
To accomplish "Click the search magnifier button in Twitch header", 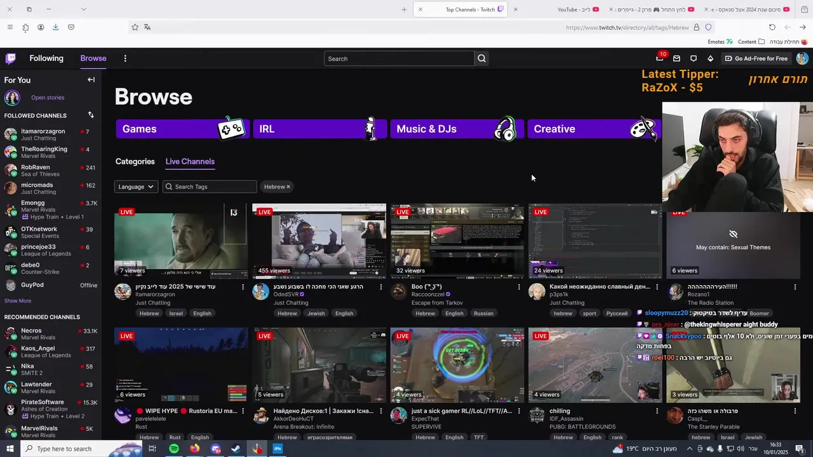I will pos(481,58).
